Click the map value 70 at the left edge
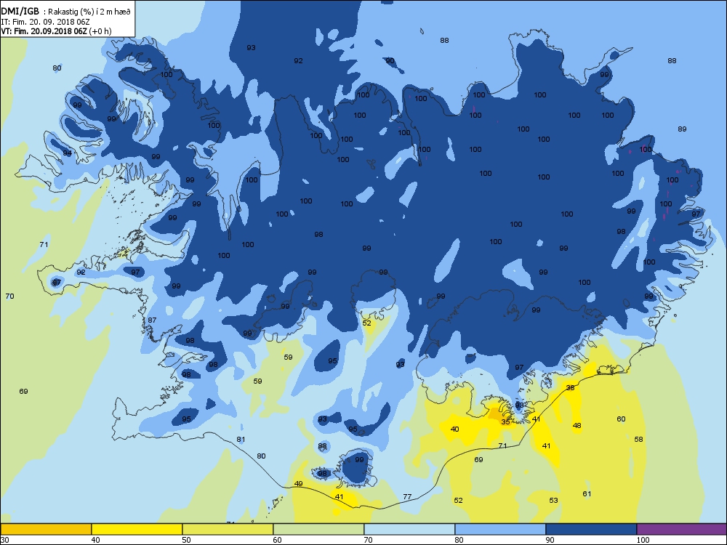 tap(9, 296)
